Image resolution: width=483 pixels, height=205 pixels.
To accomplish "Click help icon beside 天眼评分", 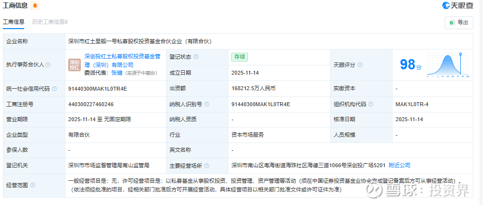I will point(360,65).
